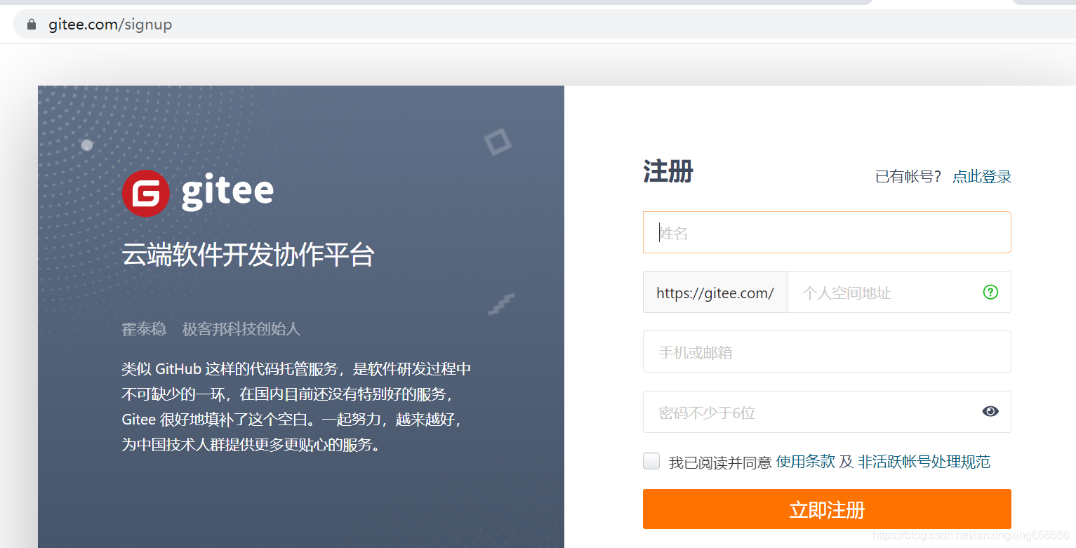The height and width of the screenshot is (548, 1076).
Task: Click the 霍泰稳 name text
Action: pyautogui.click(x=144, y=328)
